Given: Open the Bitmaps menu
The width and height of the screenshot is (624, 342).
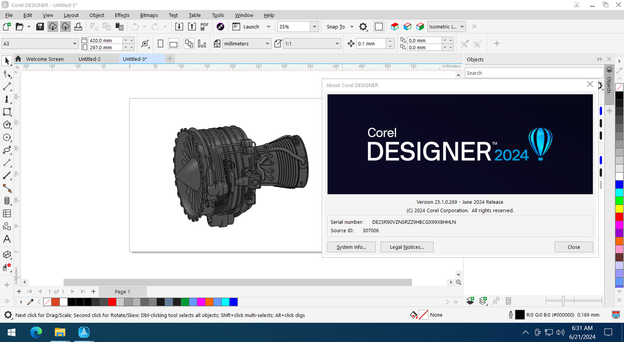Looking at the screenshot, I should click(149, 15).
